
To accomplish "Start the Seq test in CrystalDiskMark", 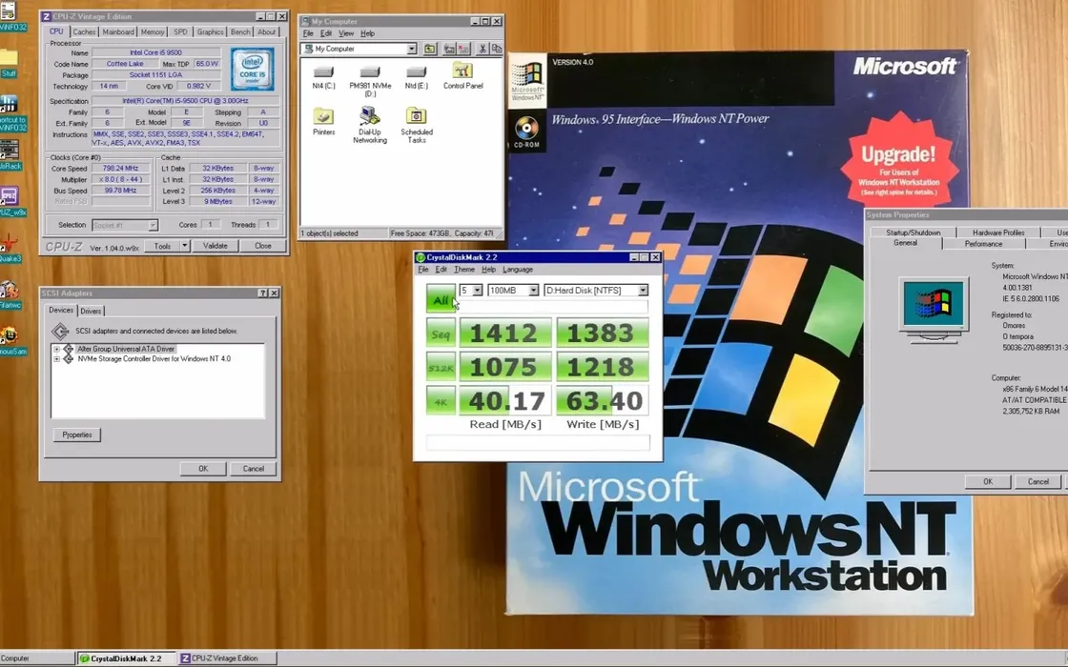I will [439, 333].
